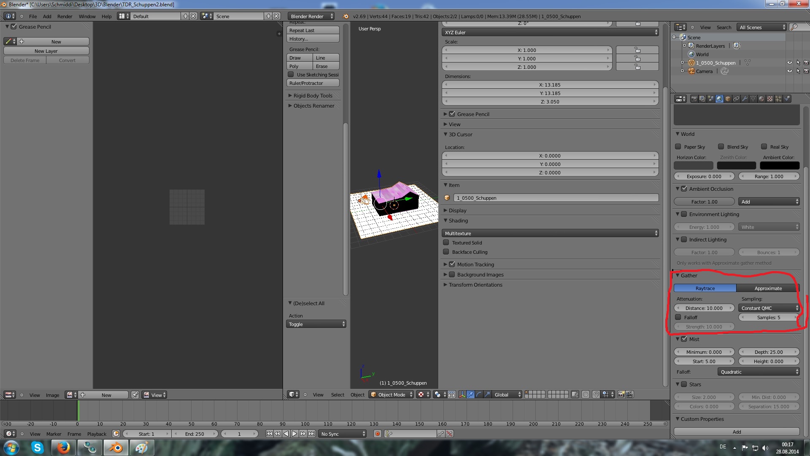The height and width of the screenshot is (456, 810).
Task: Expand the Rigid Body Tools panel
Action: tap(313, 95)
